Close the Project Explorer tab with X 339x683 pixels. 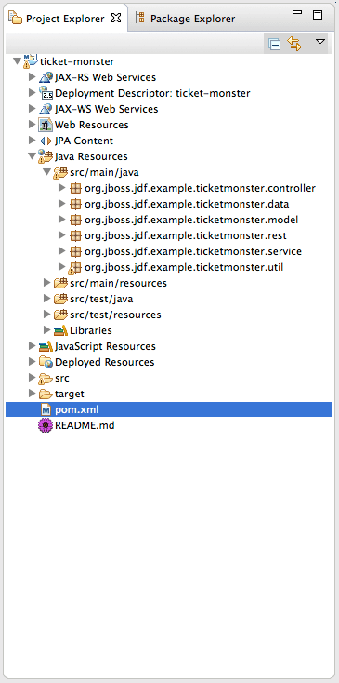(x=116, y=18)
